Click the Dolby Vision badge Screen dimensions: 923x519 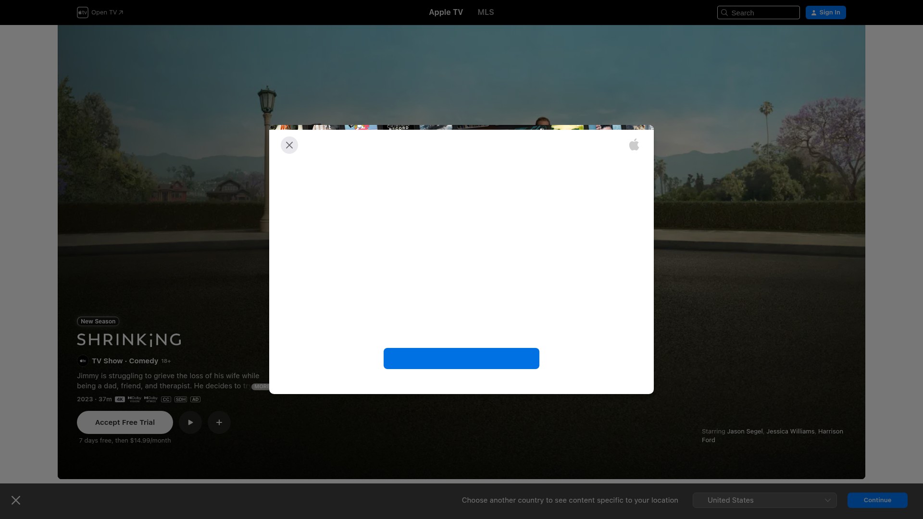point(135,399)
